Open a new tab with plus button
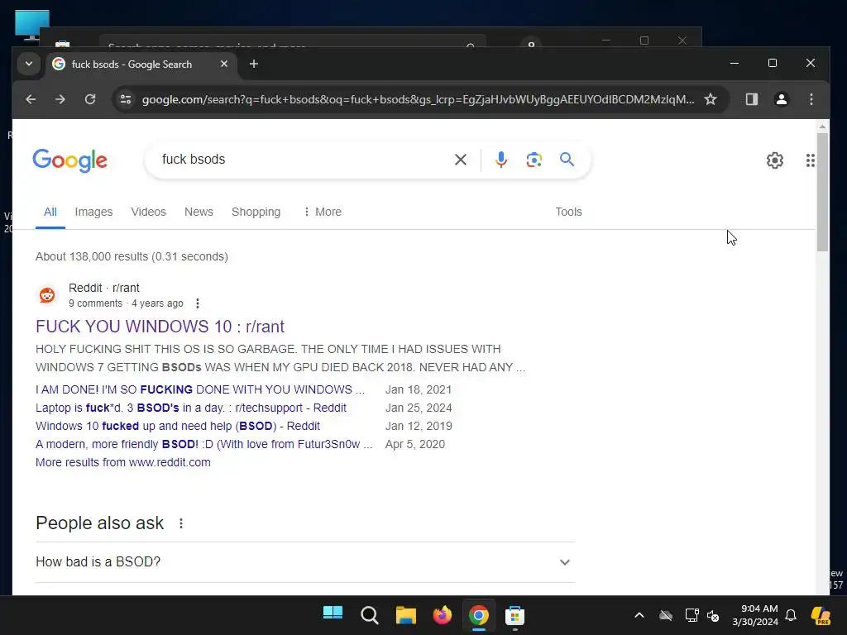Image resolution: width=847 pixels, height=635 pixels. coord(254,64)
